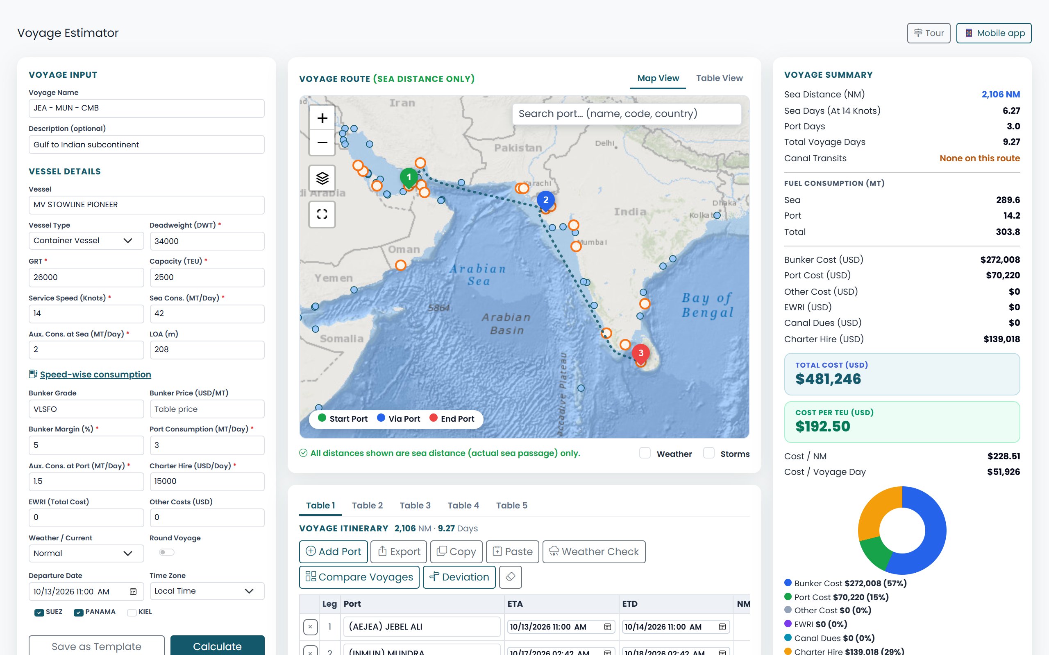Export the voyage itinerary
Image resolution: width=1049 pixels, height=655 pixels.
(398, 551)
